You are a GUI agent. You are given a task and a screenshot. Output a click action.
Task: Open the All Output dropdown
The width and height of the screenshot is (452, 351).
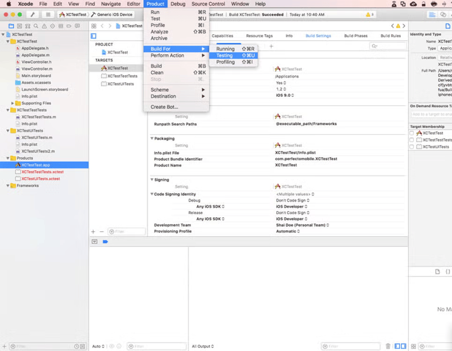[x=203, y=346]
